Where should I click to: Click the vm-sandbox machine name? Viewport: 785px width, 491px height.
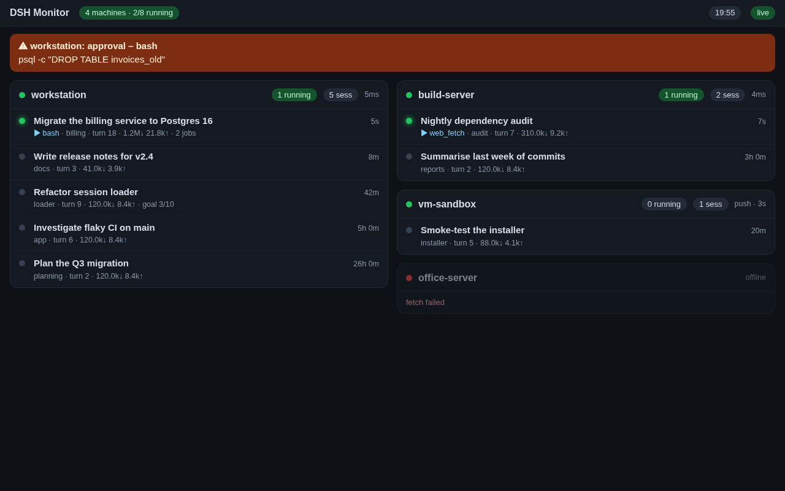(447, 204)
